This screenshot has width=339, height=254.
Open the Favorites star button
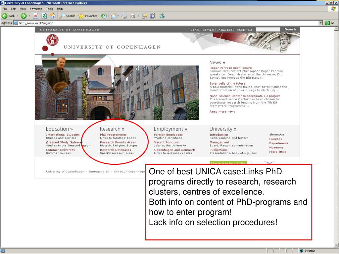pyautogui.click(x=88, y=16)
